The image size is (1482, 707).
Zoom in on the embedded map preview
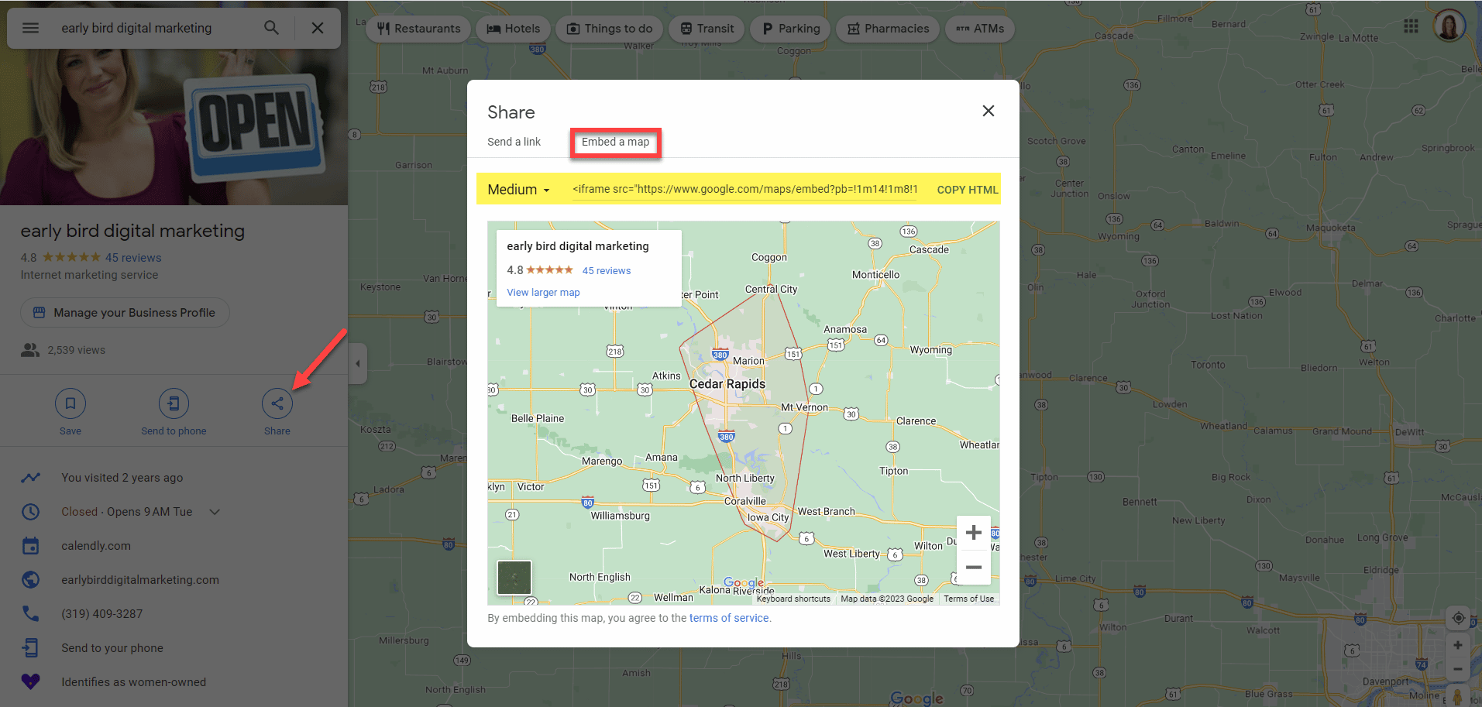pos(974,533)
